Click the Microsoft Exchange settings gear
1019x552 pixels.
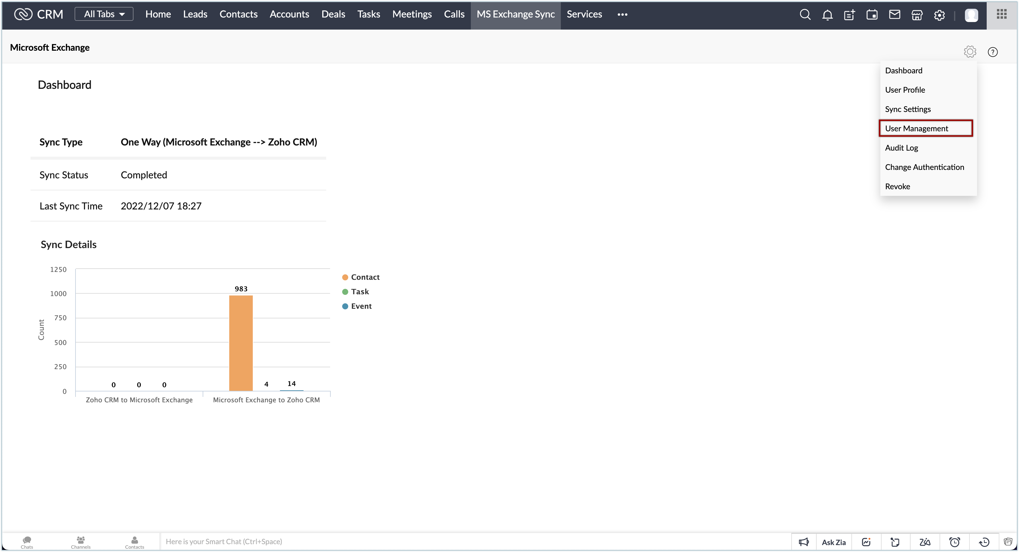969,52
